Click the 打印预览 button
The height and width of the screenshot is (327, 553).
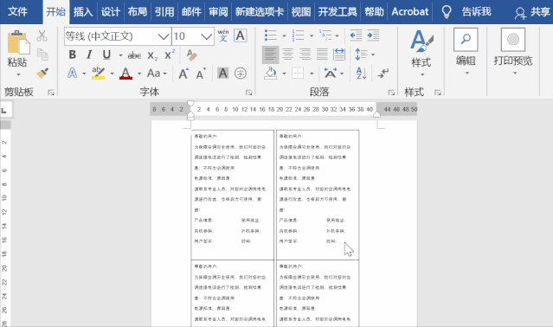point(513,52)
